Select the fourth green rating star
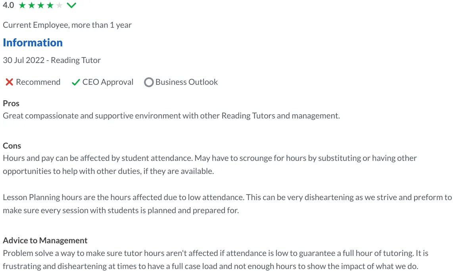 [50, 5]
